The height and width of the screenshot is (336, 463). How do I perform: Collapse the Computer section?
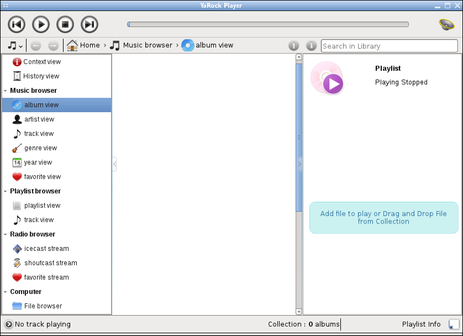[x=6, y=292]
